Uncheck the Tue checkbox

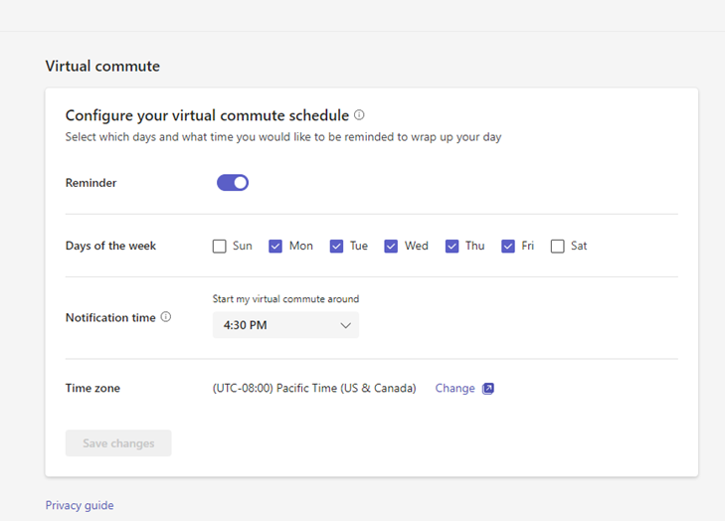point(336,246)
